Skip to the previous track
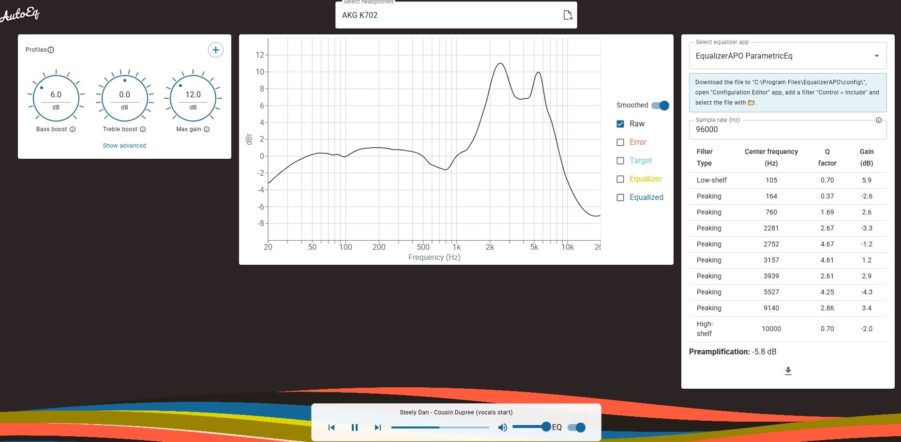 (331, 427)
